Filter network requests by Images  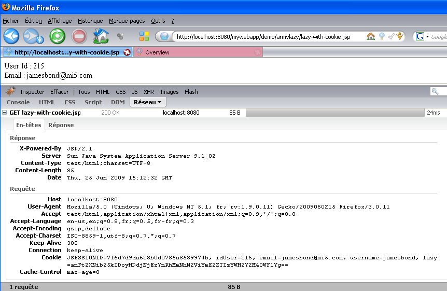coord(169,92)
